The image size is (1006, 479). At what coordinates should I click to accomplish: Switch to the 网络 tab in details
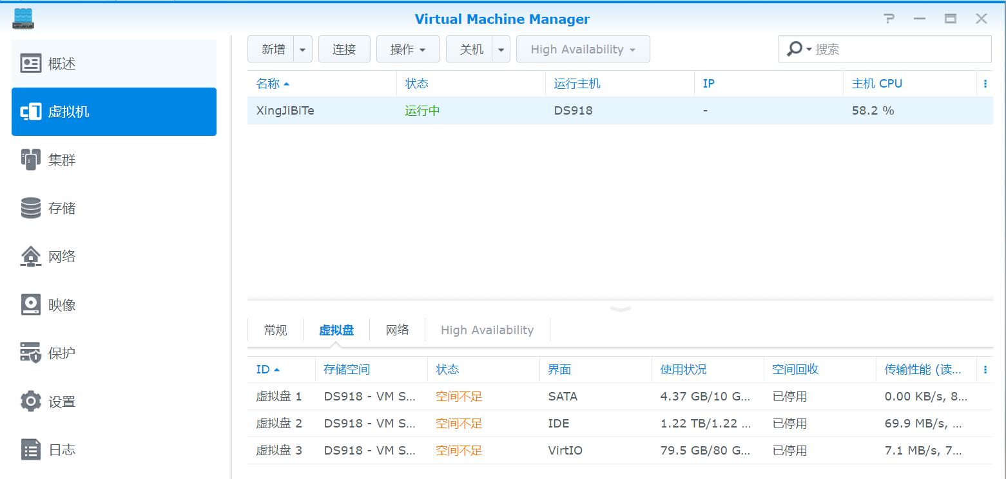click(x=397, y=330)
